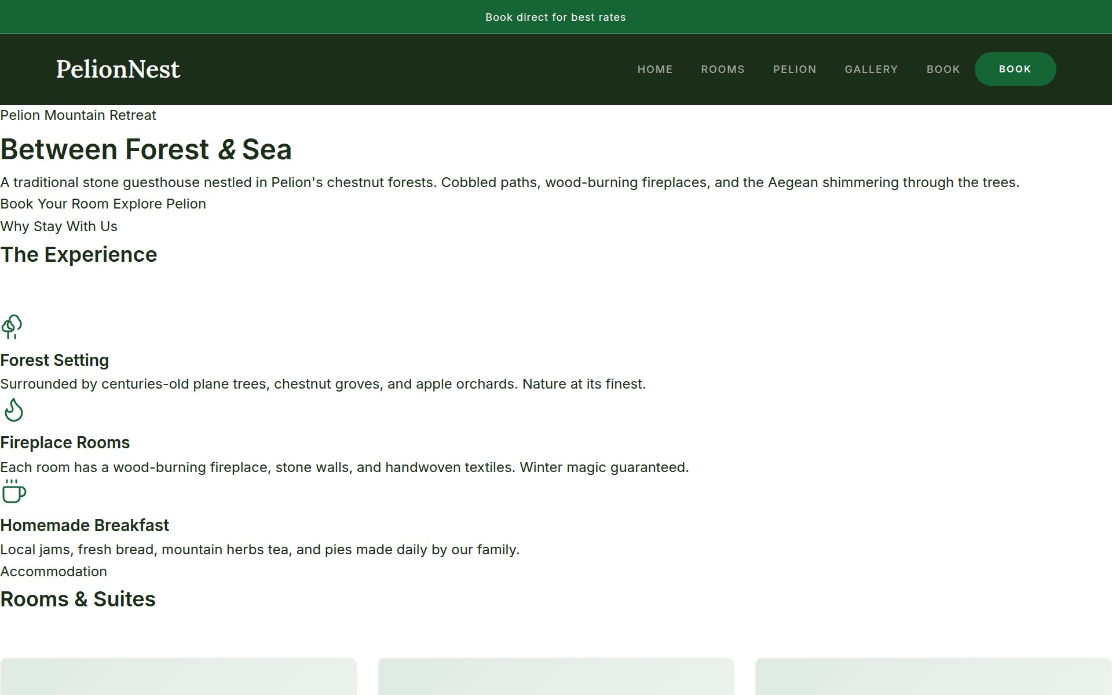Click the green Book pill button
Viewport: 1112px width, 695px height.
coord(1015,69)
